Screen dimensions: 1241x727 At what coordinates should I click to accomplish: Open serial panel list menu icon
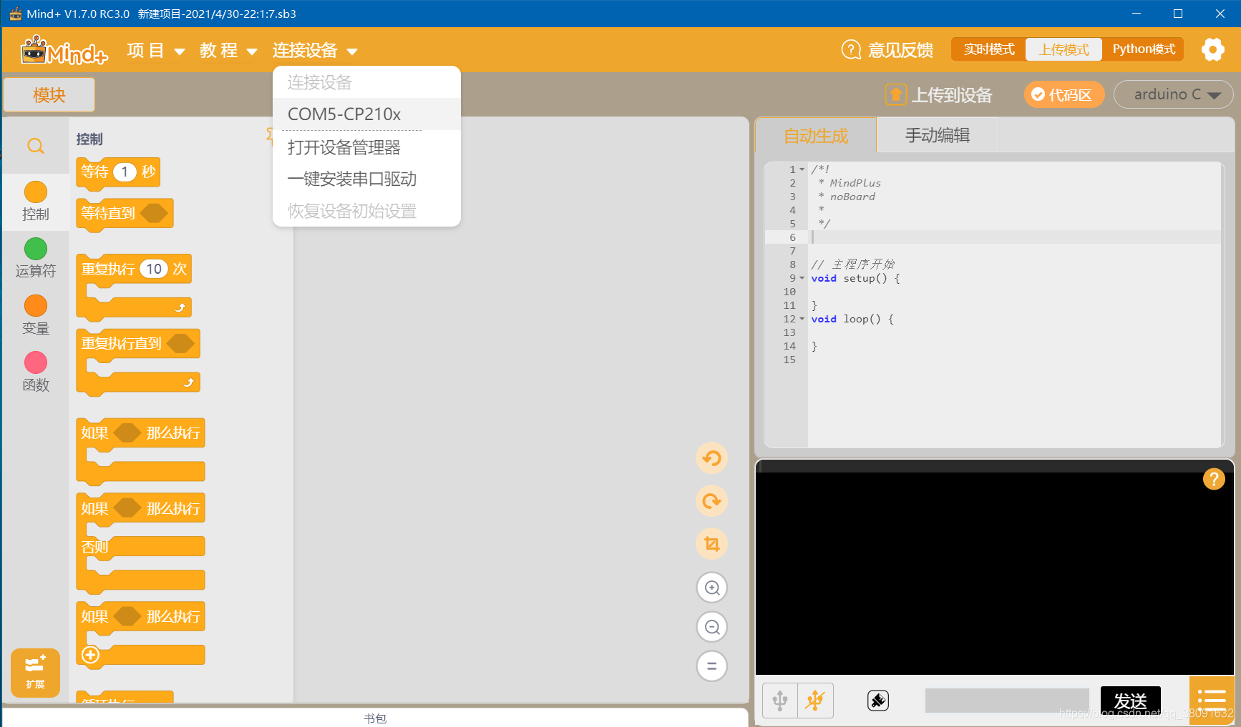[x=1212, y=701]
